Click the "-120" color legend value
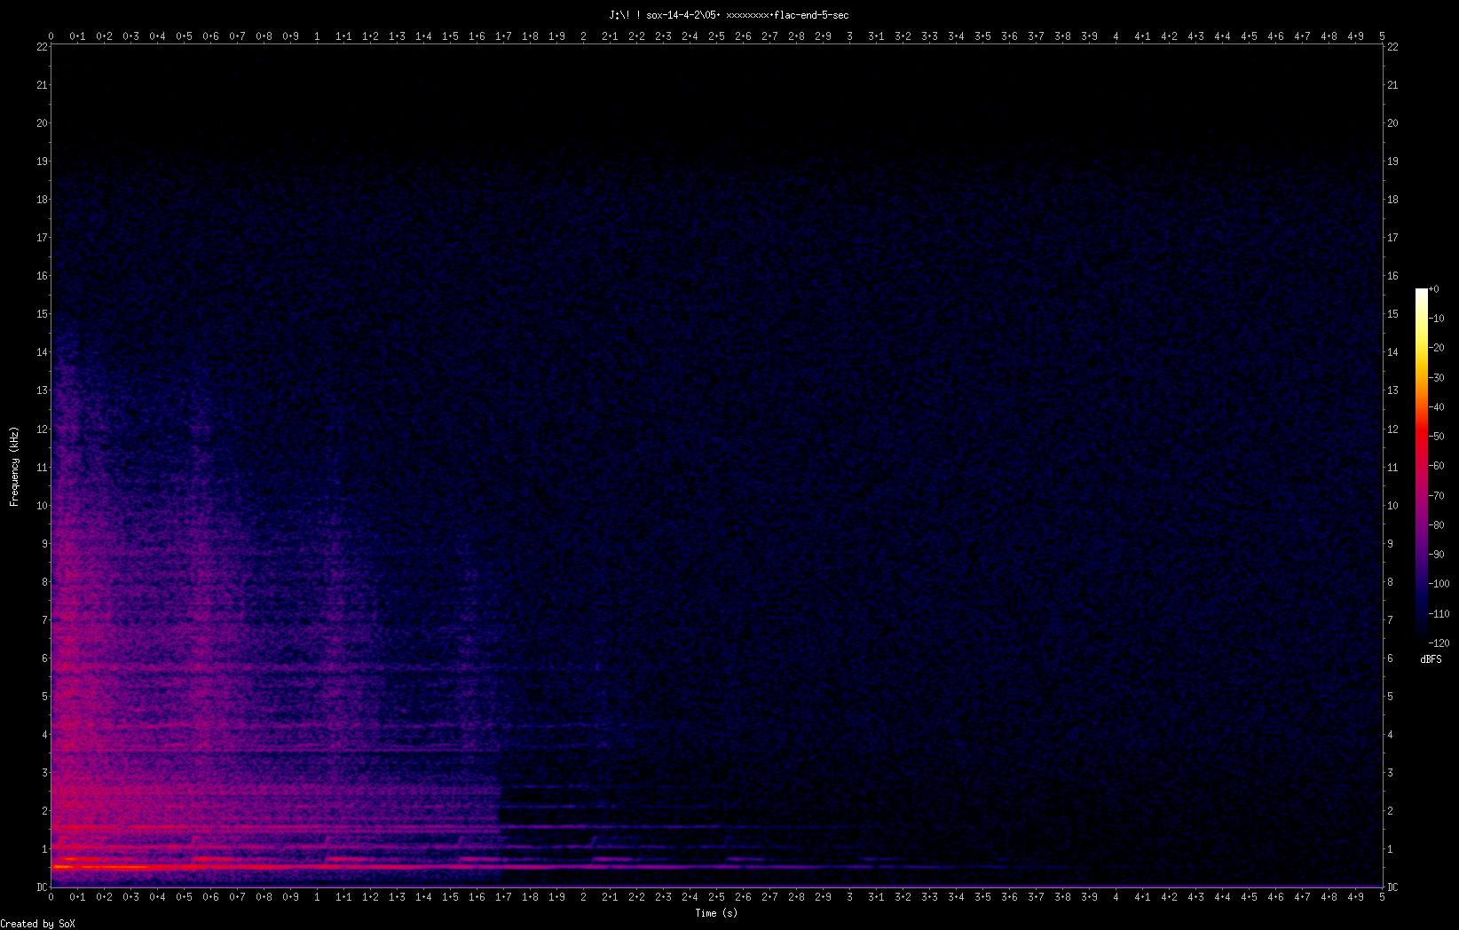Viewport: 1459px width, 930px height. click(x=1439, y=643)
